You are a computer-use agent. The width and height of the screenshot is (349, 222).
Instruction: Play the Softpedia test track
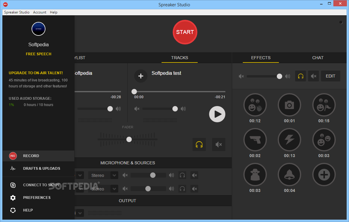point(217,114)
